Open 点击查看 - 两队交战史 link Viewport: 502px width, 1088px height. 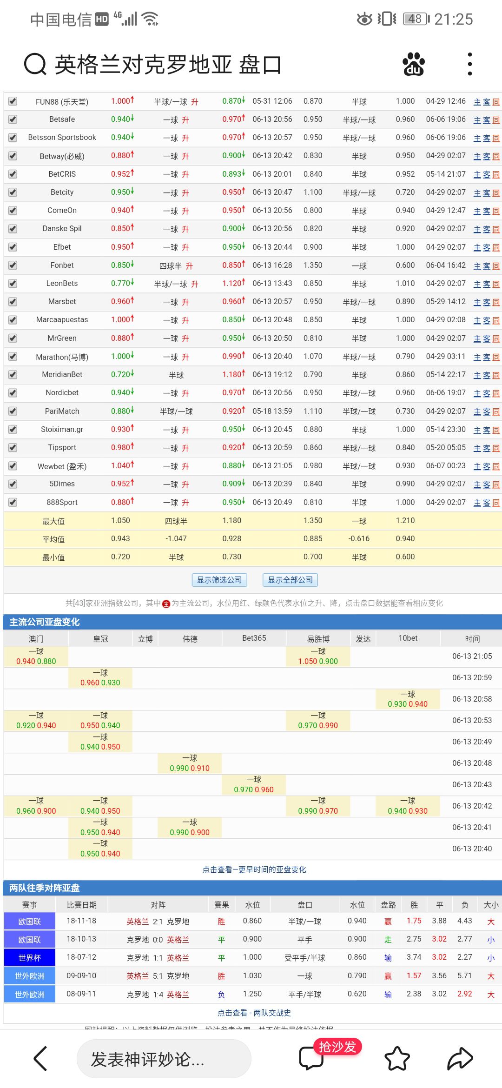pos(254,1013)
